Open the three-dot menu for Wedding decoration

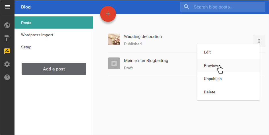[x=259, y=41]
